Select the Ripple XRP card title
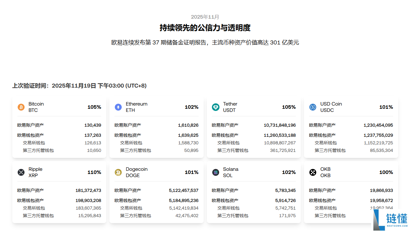The image size is (409, 231). (35, 172)
